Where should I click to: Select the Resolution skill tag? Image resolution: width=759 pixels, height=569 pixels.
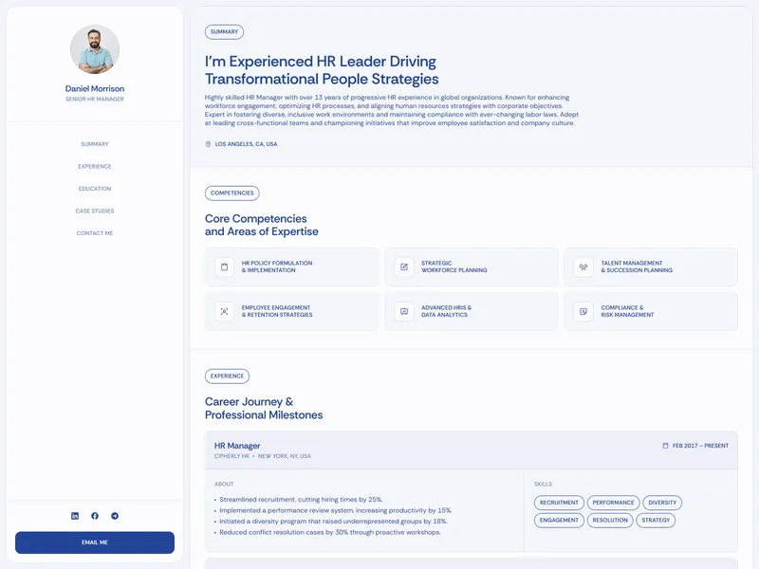click(x=610, y=520)
